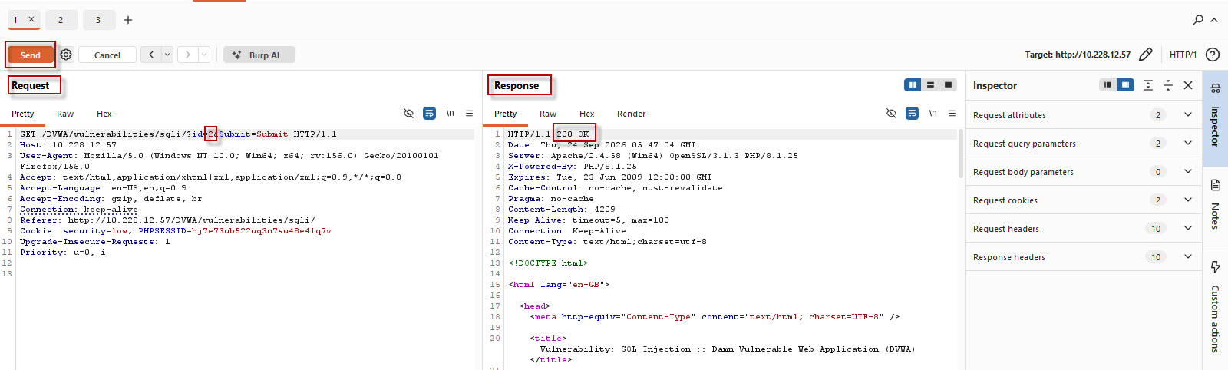Open Response pane hamburger menu
1228x370 pixels.
(x=952, y=113)
